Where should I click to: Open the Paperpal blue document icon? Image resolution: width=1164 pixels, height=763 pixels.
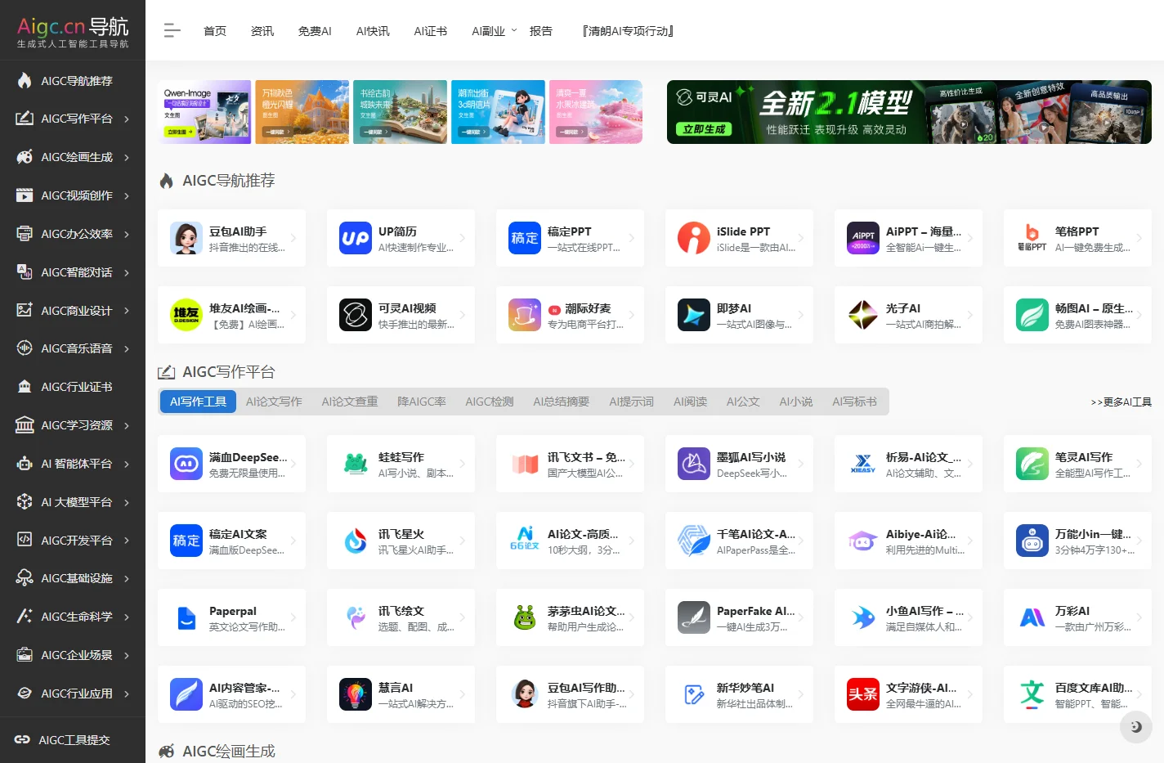coord(186,617)
